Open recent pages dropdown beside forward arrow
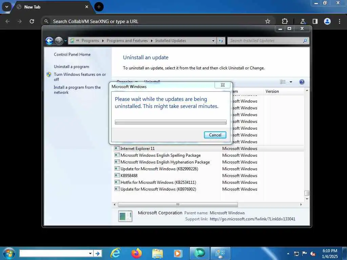 pyautogui.click(x=65, y=41)
